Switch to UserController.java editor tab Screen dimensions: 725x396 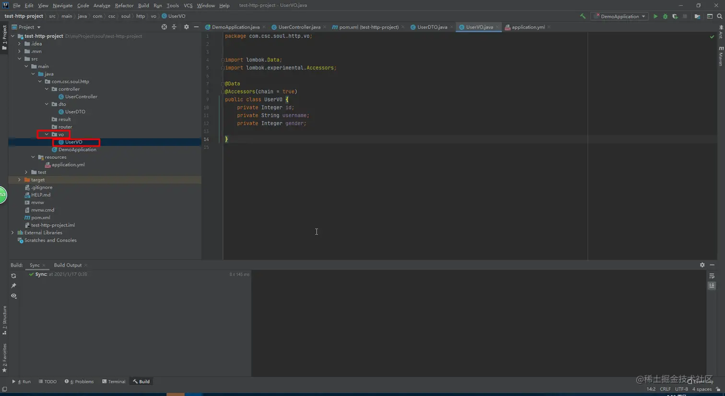pyautogui.click(x=299, y=27)
